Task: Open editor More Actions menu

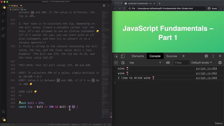Action: [x=108, y=6]
